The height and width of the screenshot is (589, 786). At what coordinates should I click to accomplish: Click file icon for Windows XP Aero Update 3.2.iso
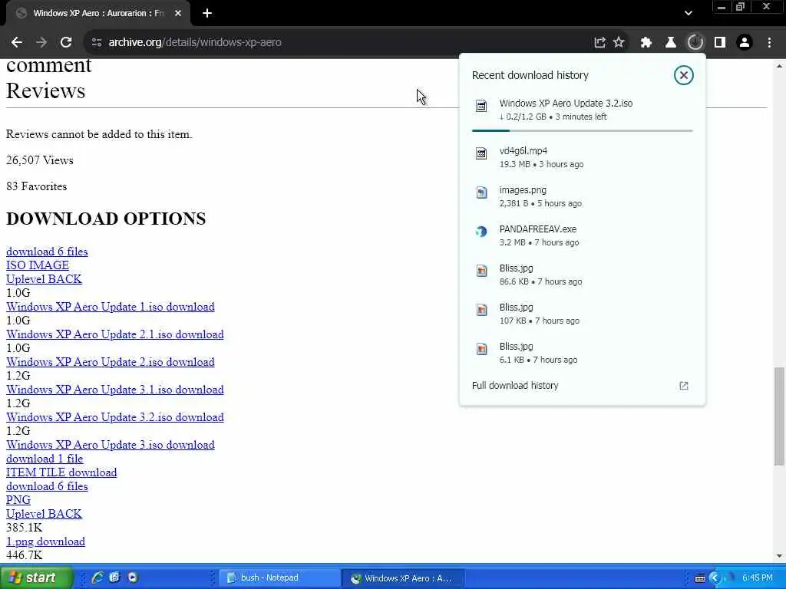[x=481, y=106]
